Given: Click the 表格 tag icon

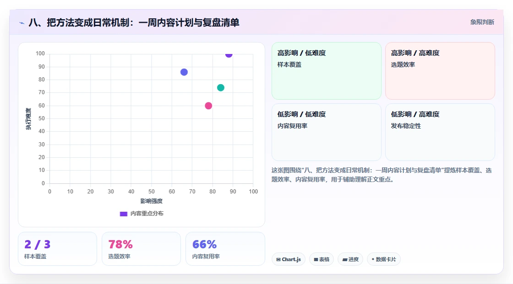Looking at the screenshot, I should coord(316,259).
